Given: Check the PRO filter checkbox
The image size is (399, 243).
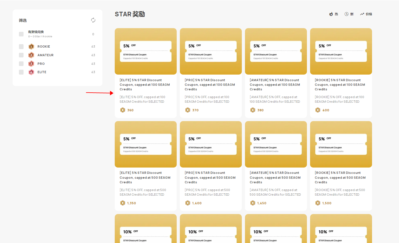Looking at the screenshot, I should tap(21, 64).
